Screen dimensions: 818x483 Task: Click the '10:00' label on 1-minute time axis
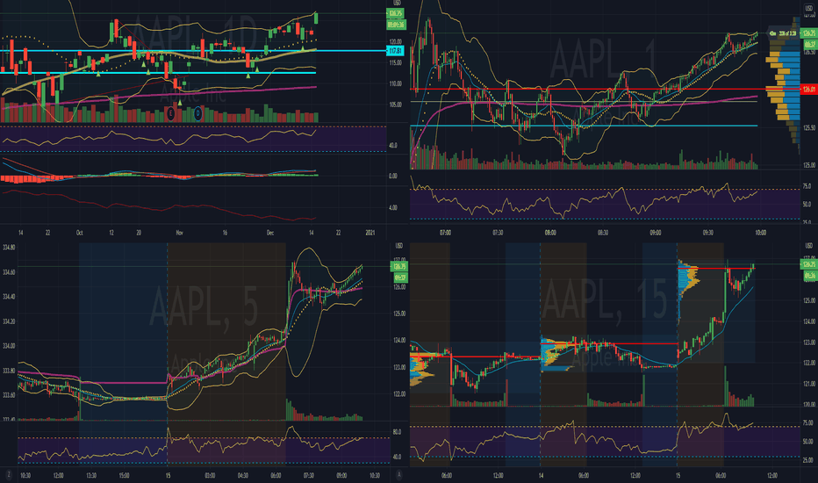760,233
